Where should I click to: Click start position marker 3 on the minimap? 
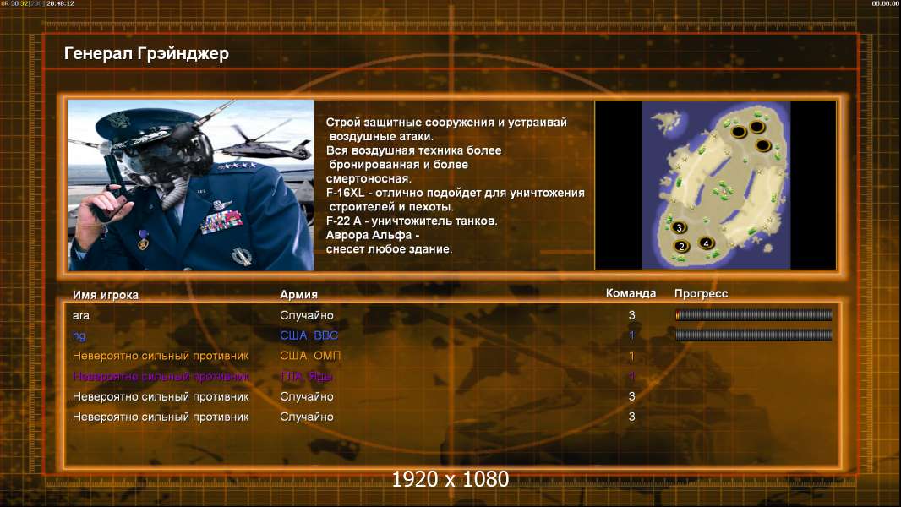click(679, 227)
